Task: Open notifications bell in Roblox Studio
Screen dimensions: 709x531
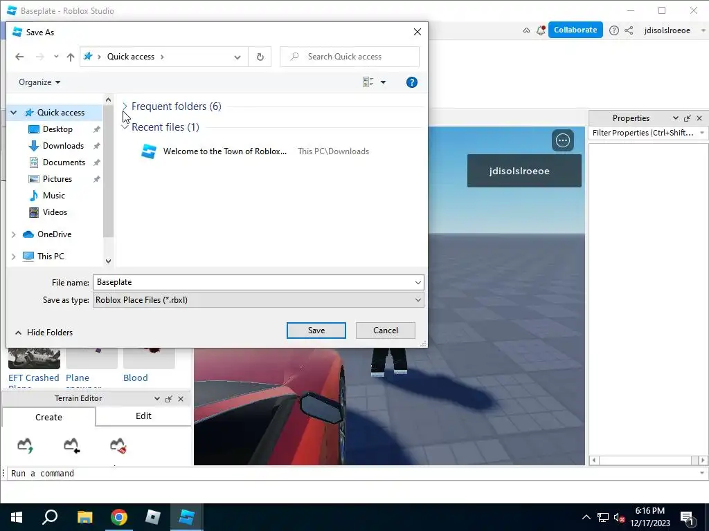Action: pos(540,30)
